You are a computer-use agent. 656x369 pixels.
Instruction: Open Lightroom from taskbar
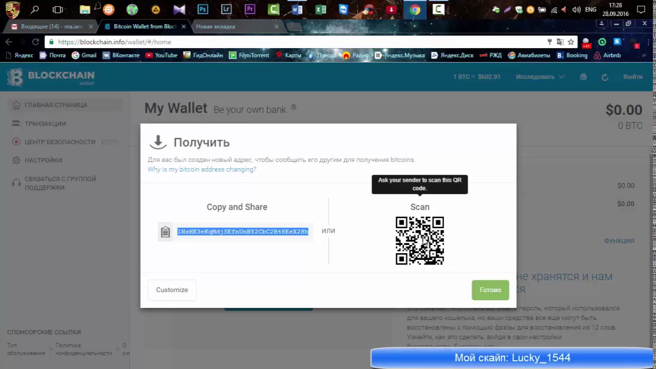point(226,9)
